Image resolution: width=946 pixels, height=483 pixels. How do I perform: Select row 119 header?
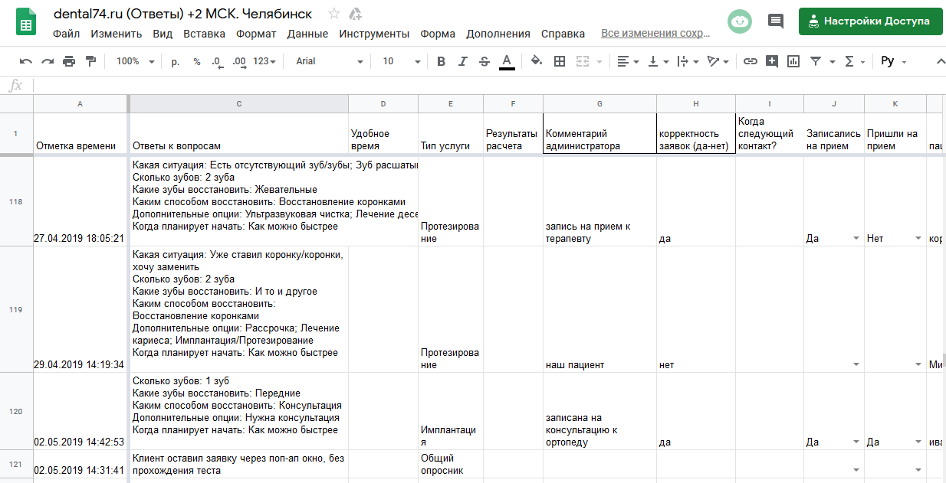tap(15, 310)
